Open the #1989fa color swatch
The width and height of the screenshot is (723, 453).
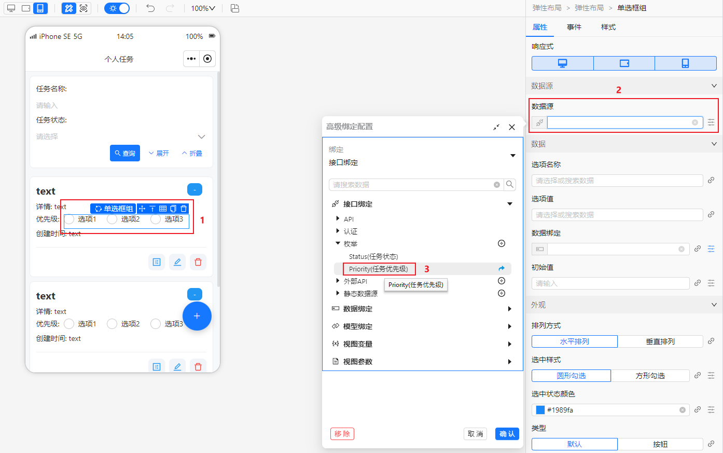[540, 409]
